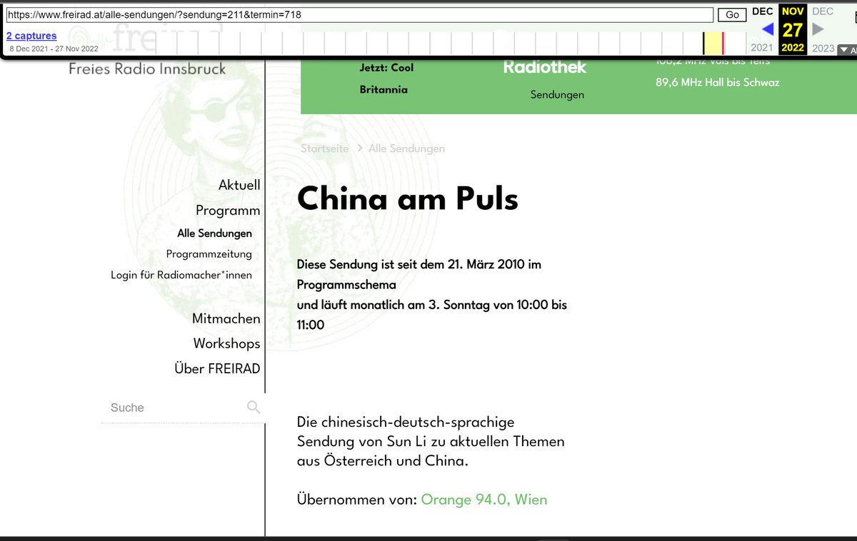The image size is (857, 541).
Task: Open the Workshops menu item
Action: pyautogui.click(x=226, y=343)
